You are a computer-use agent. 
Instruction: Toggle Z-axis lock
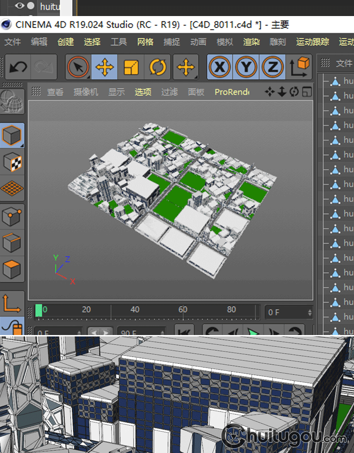point(272,67)
